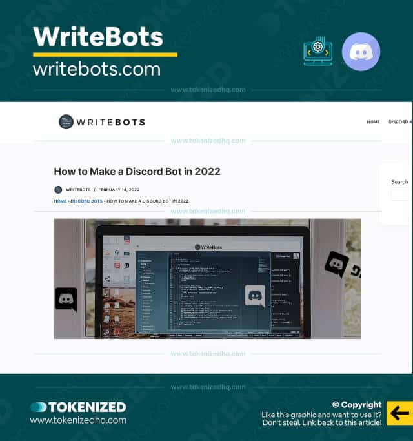Click the large WriteBots heading

click(98, 37)
